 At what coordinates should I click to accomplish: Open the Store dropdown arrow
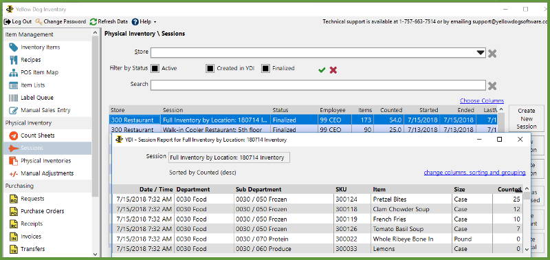[480, 53]
